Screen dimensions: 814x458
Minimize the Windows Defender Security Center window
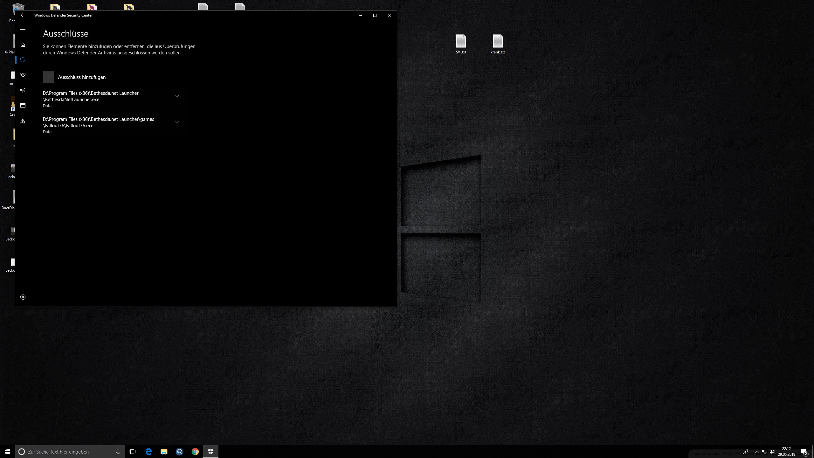click(360, 15)
